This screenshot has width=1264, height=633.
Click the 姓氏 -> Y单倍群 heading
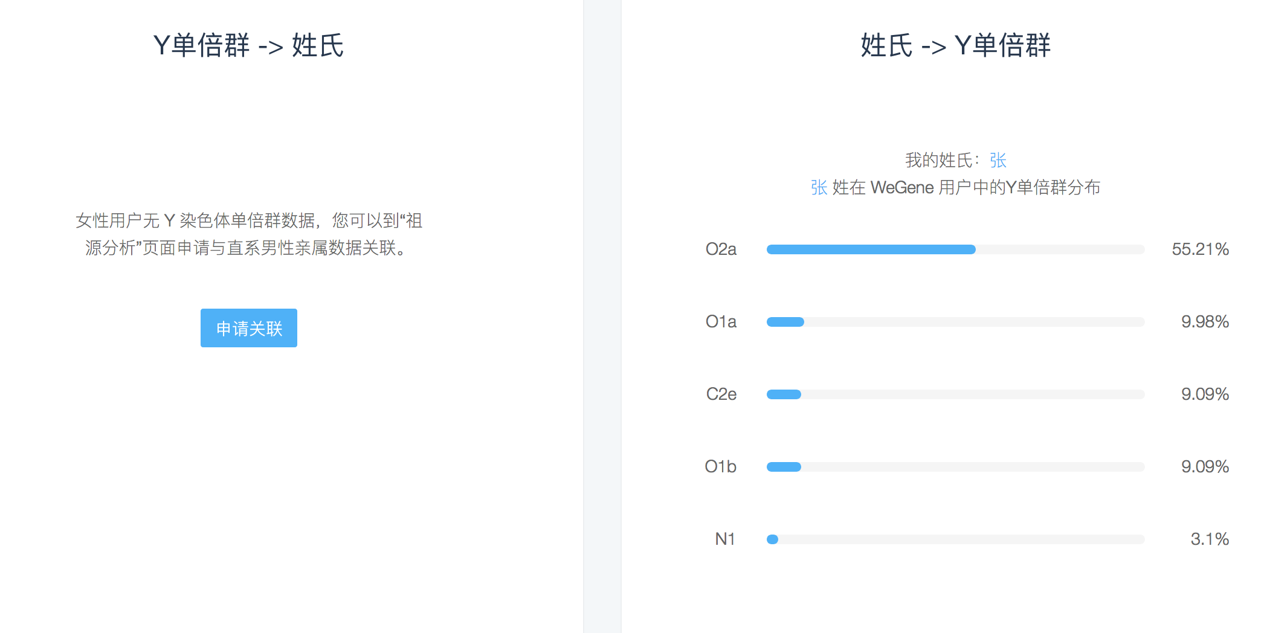955,45
